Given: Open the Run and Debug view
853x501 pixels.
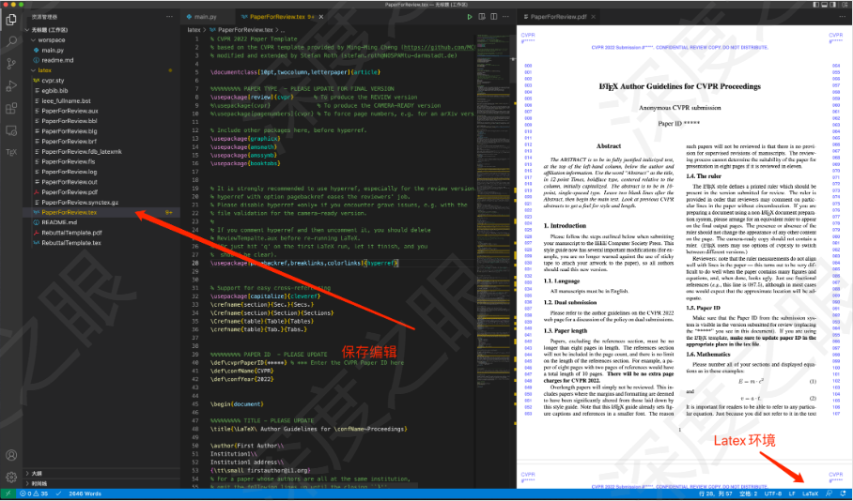Looking at the screenshot, I should [11, 86].
